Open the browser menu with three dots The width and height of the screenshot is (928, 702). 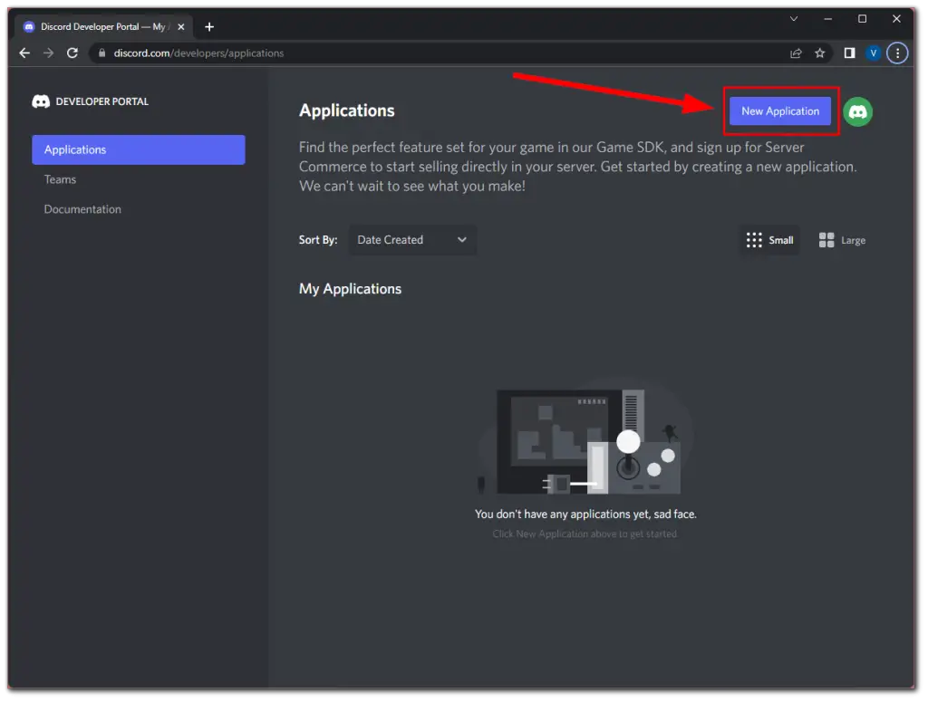[896, 53]
